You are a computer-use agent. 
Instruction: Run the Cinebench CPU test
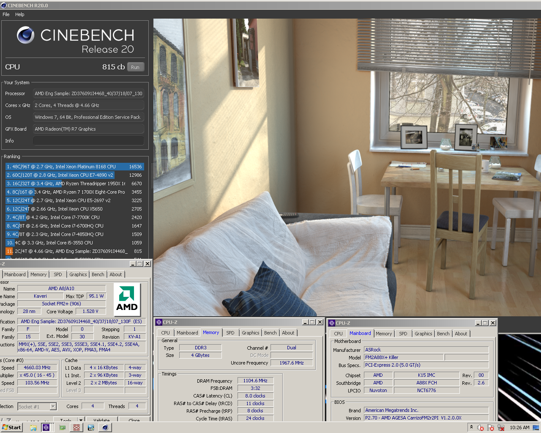click(135, 67)
